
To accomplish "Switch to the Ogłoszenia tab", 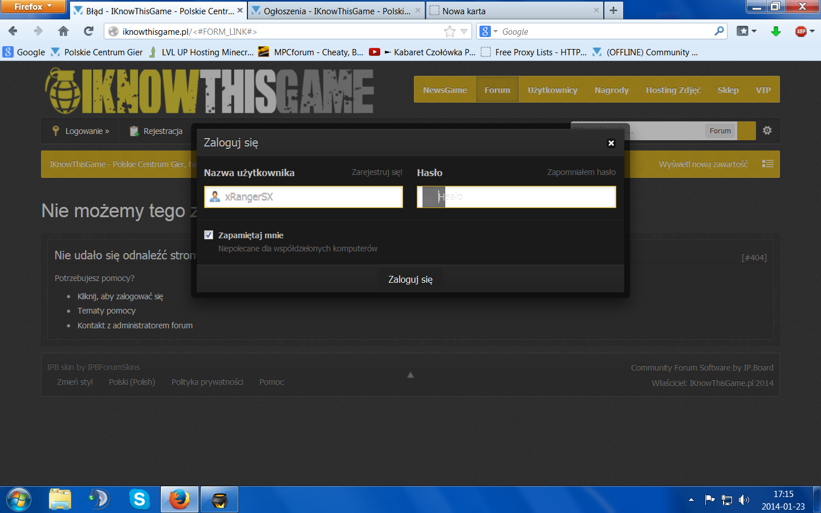I will pos(336,11).
